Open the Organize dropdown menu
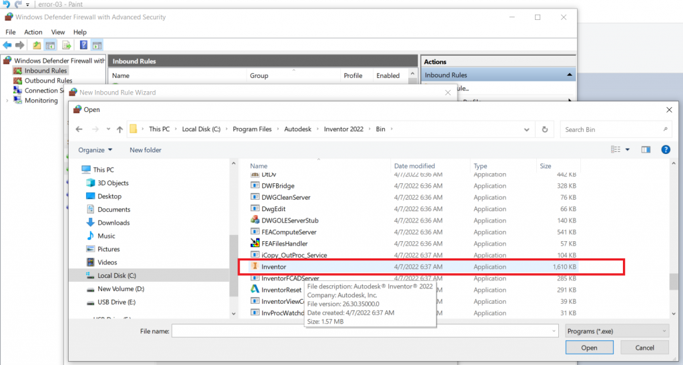Screen dimensions: 683x365 (x=95, y=150)
